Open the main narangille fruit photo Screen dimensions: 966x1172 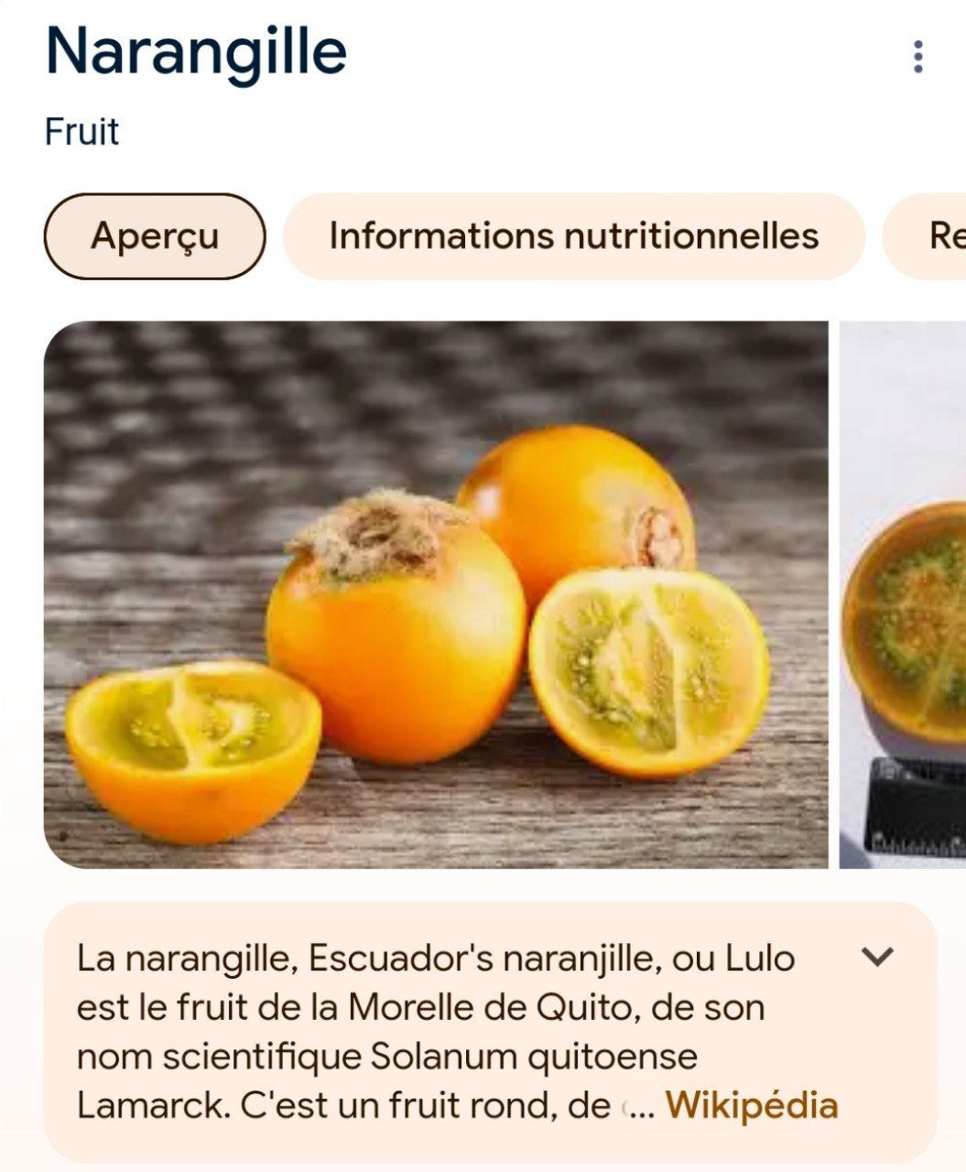click(436, 593)
